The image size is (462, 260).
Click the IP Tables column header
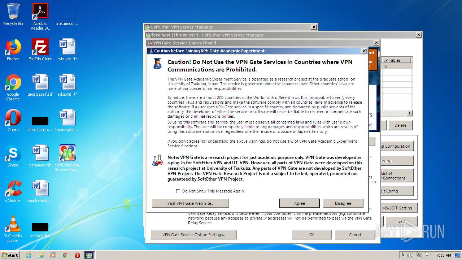coord(397,60)
